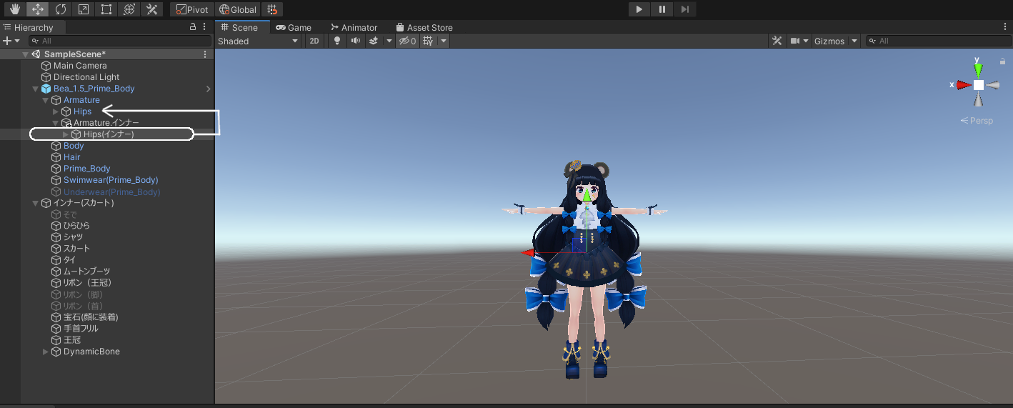Expand the DynamicBone tree item
Image resolution: width=1013 pixels, height=408 pixels.
click(46, 352)
